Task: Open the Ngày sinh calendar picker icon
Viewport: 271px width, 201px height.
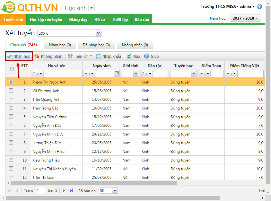Action: pyautogui.click(x=117, y=74)
